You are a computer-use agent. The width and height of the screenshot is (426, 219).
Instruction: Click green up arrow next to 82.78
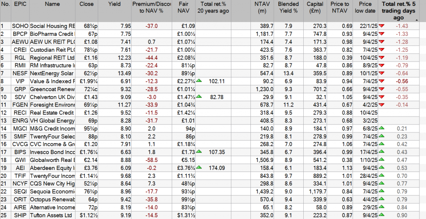coord(200,96)
